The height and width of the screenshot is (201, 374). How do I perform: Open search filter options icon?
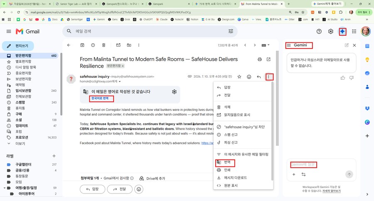231,31
